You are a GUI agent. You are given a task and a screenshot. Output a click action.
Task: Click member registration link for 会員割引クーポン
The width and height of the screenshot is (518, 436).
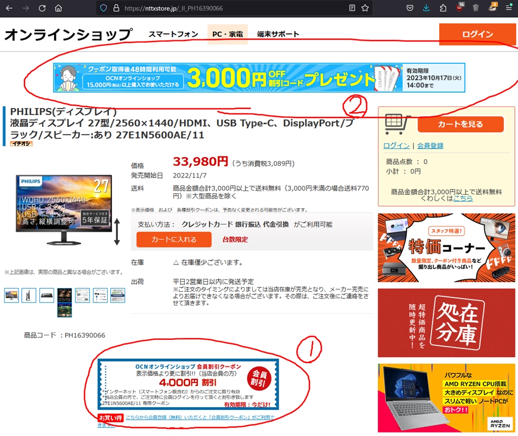tap(200, 417)
